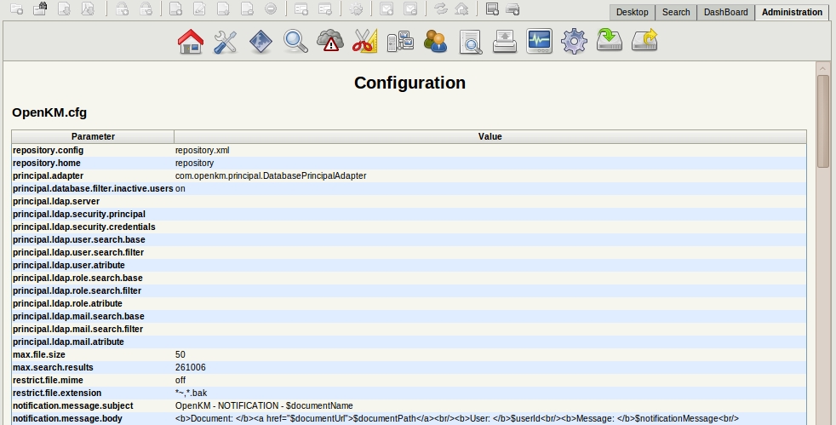Open the magnifying glass repository search icon
Image resolution: width=836 pixels, height=425 pixels.
(x=295, y=41)
